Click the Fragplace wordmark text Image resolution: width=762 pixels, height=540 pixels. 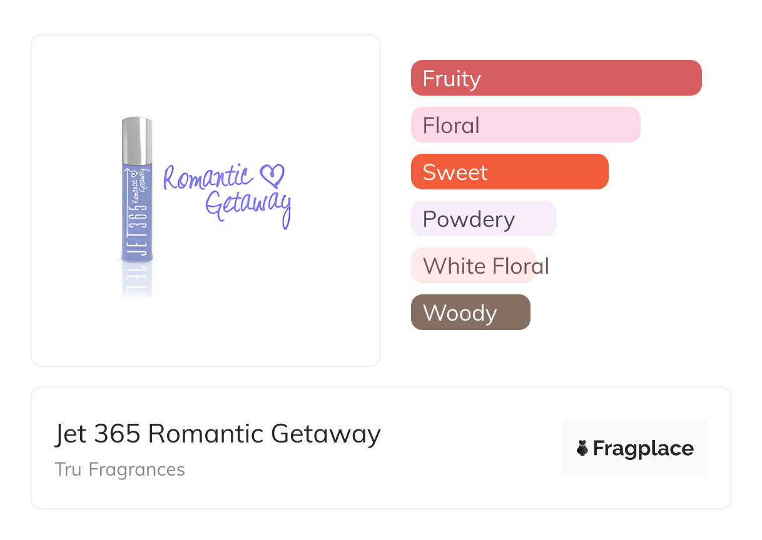click(x=643, y=448)
